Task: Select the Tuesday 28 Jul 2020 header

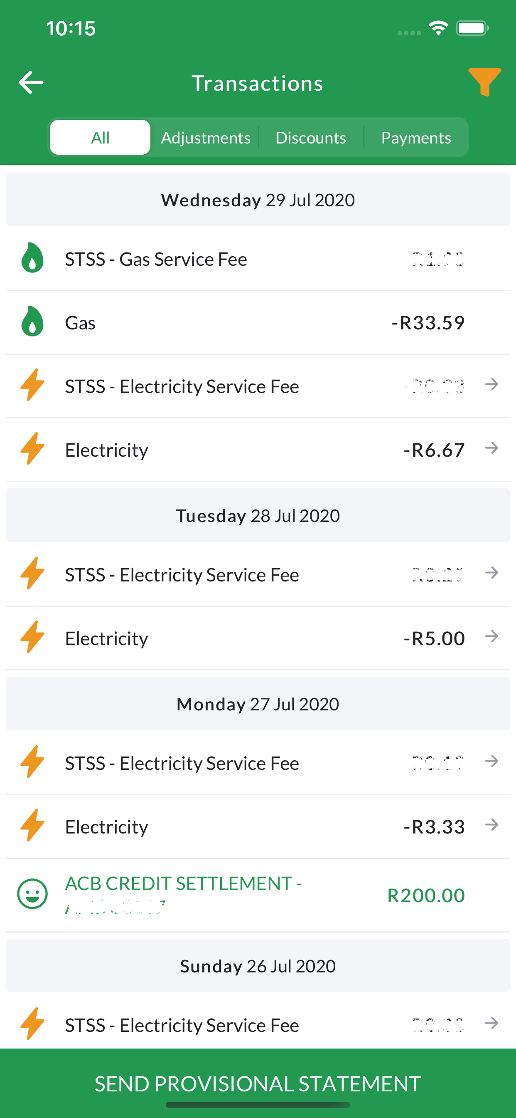Action: (258, 515)
